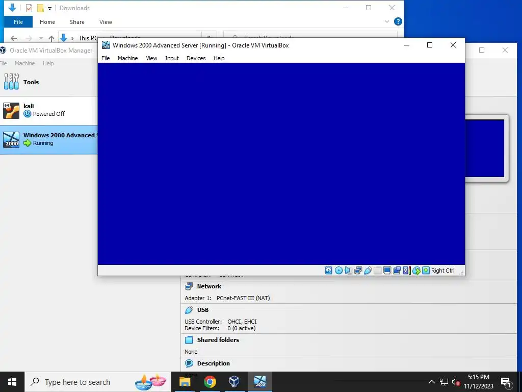Viewport: 522px width, 392px height.
Task: Click the Network section header in Manager
Action: (x=209, y=286)
